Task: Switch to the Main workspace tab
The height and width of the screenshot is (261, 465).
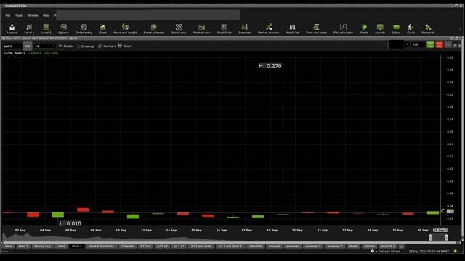Action: [8, 246]
